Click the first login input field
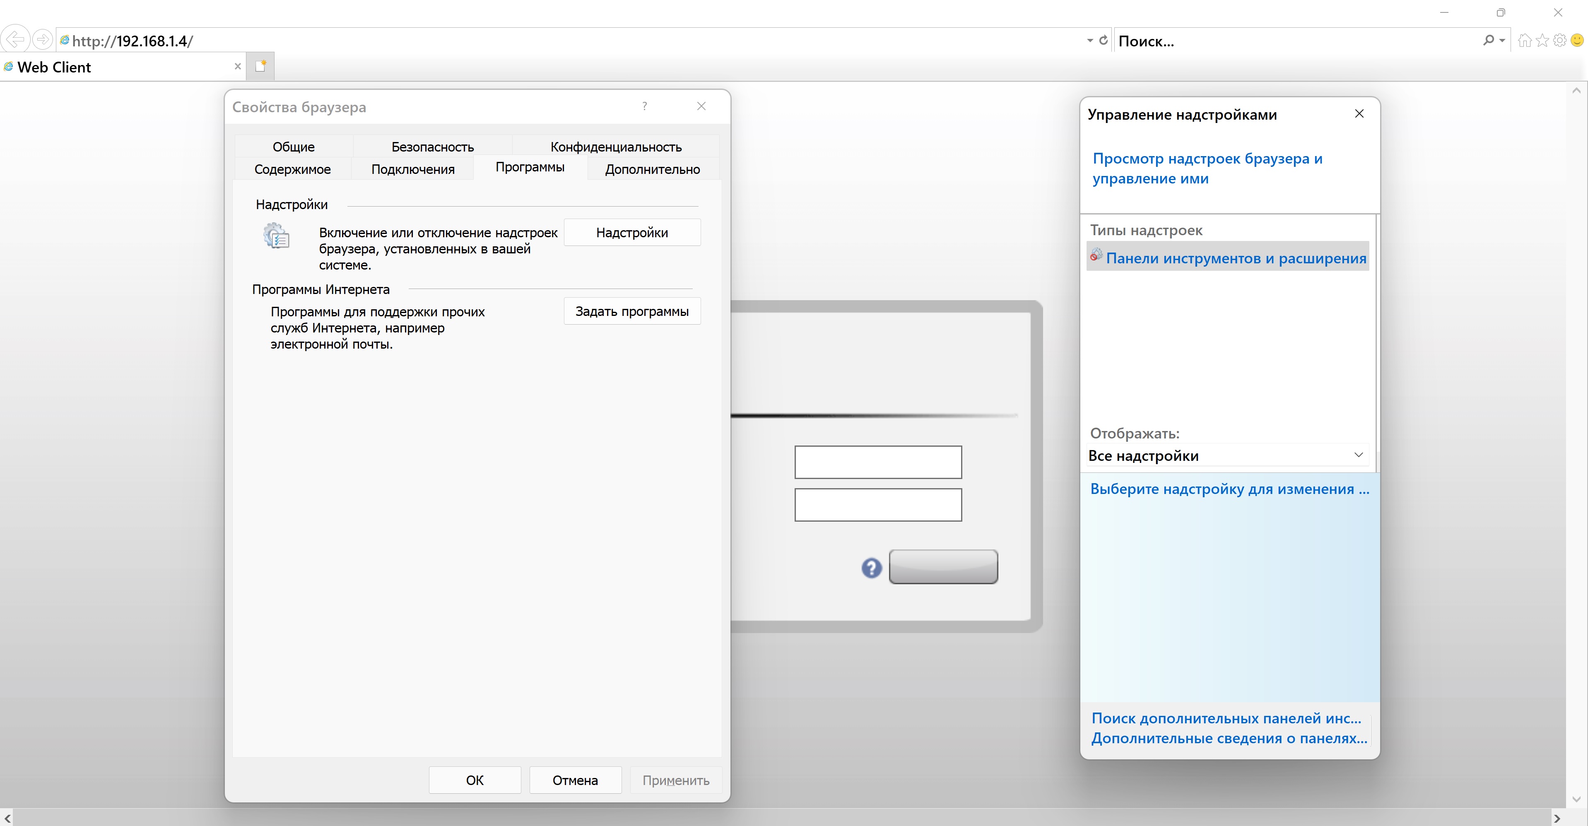Image resolution: width=1588 pixels, height=826 pixels. pyautogui.click(x=878, y=462)
